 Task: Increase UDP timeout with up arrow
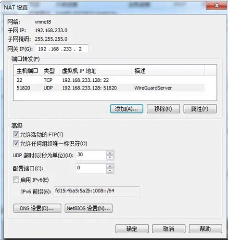110,152
